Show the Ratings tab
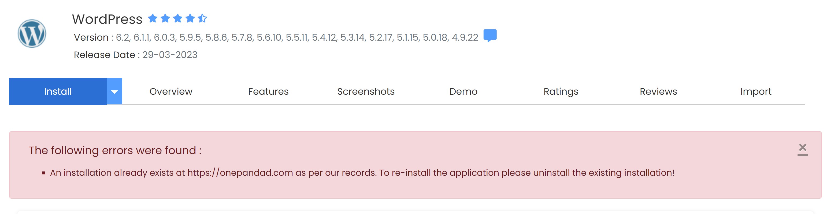Viewport: 827px width, 214px height. (561, 92)
